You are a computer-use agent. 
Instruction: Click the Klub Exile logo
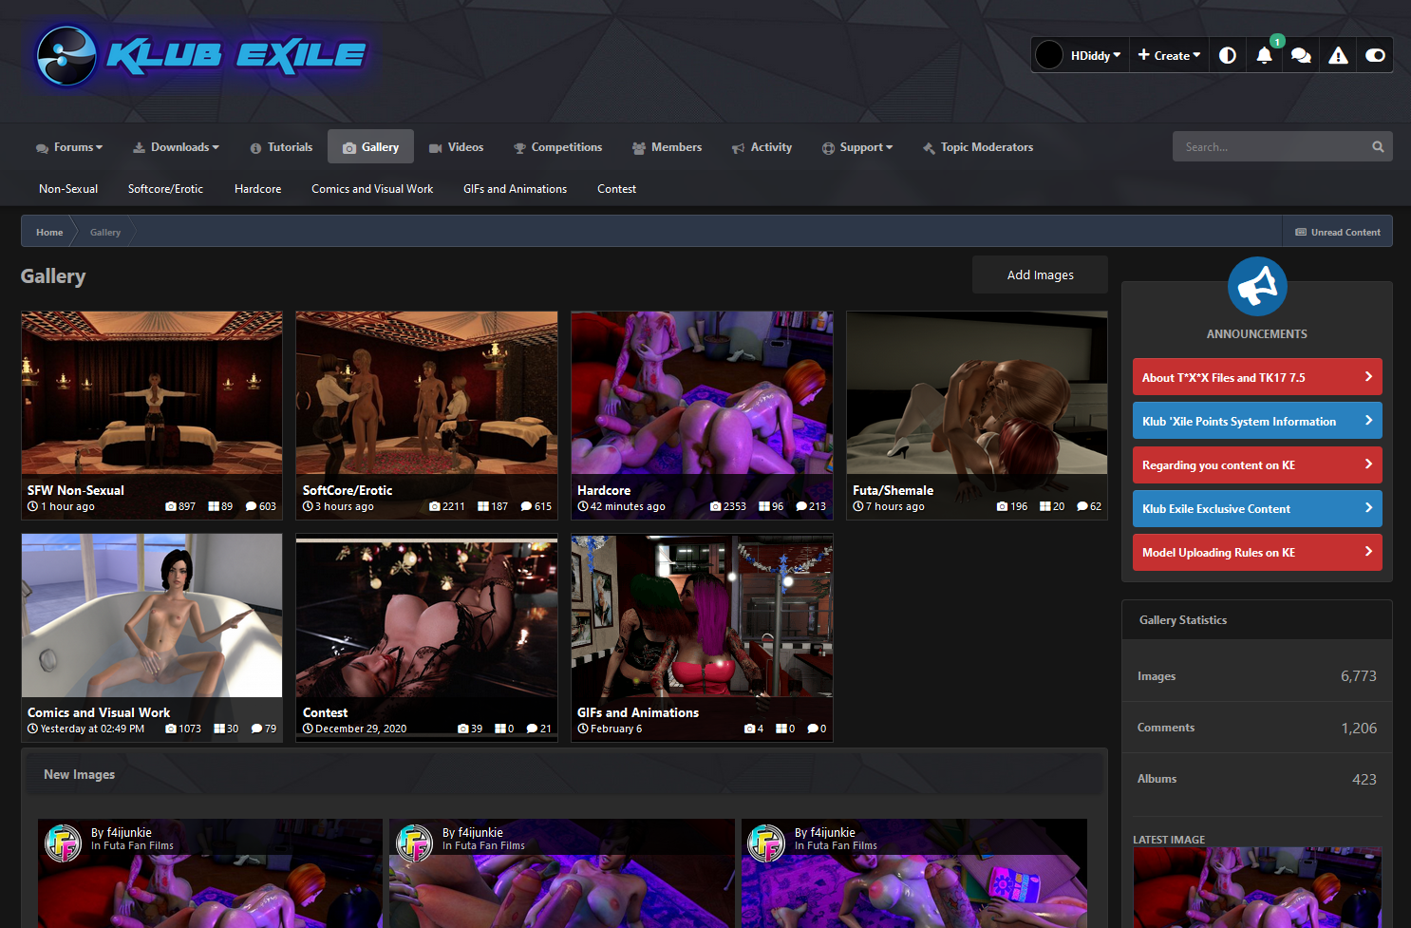(201, 56)
